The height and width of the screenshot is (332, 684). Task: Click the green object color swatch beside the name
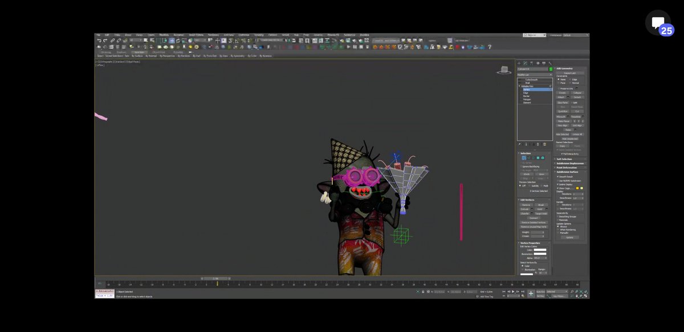(x=551, y=69)
